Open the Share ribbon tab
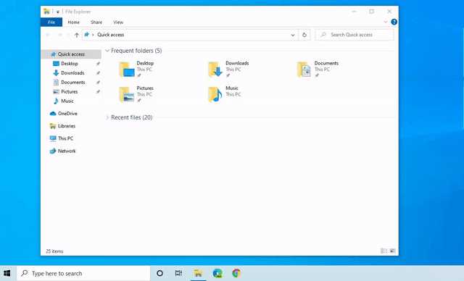Image resolution: width=464 pixels, height=281 pixels. tap(96, 22)
